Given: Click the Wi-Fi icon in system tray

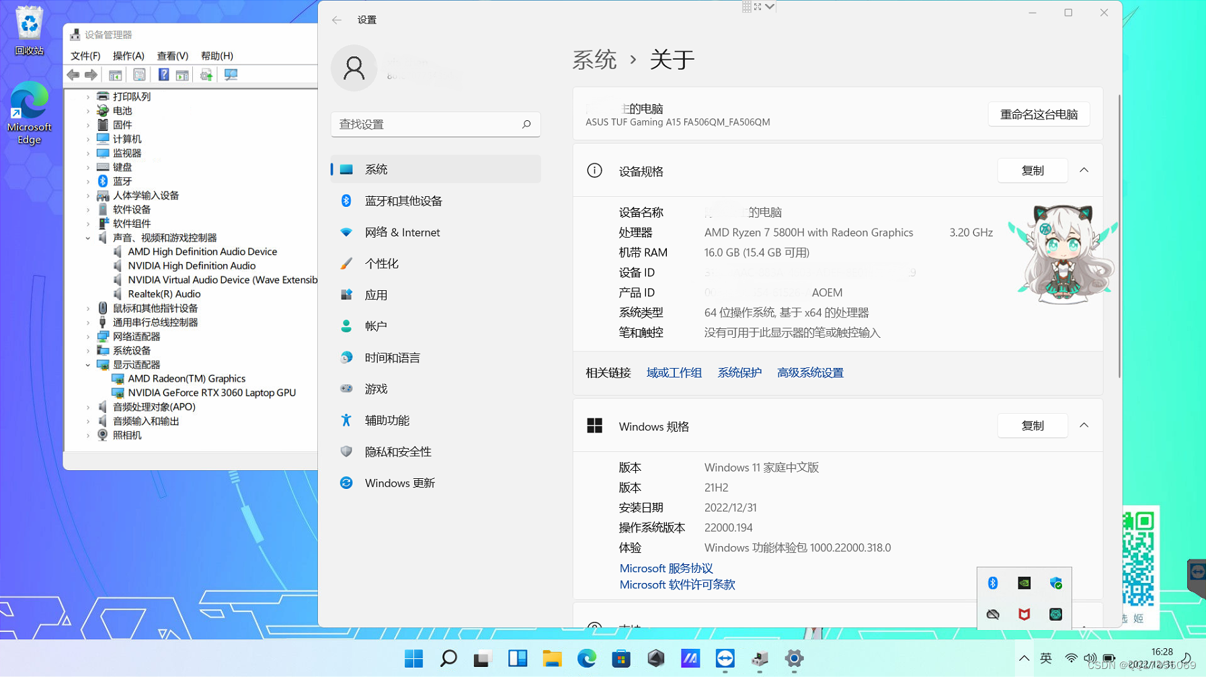Looking at the screenshot, I should 1071,659.
